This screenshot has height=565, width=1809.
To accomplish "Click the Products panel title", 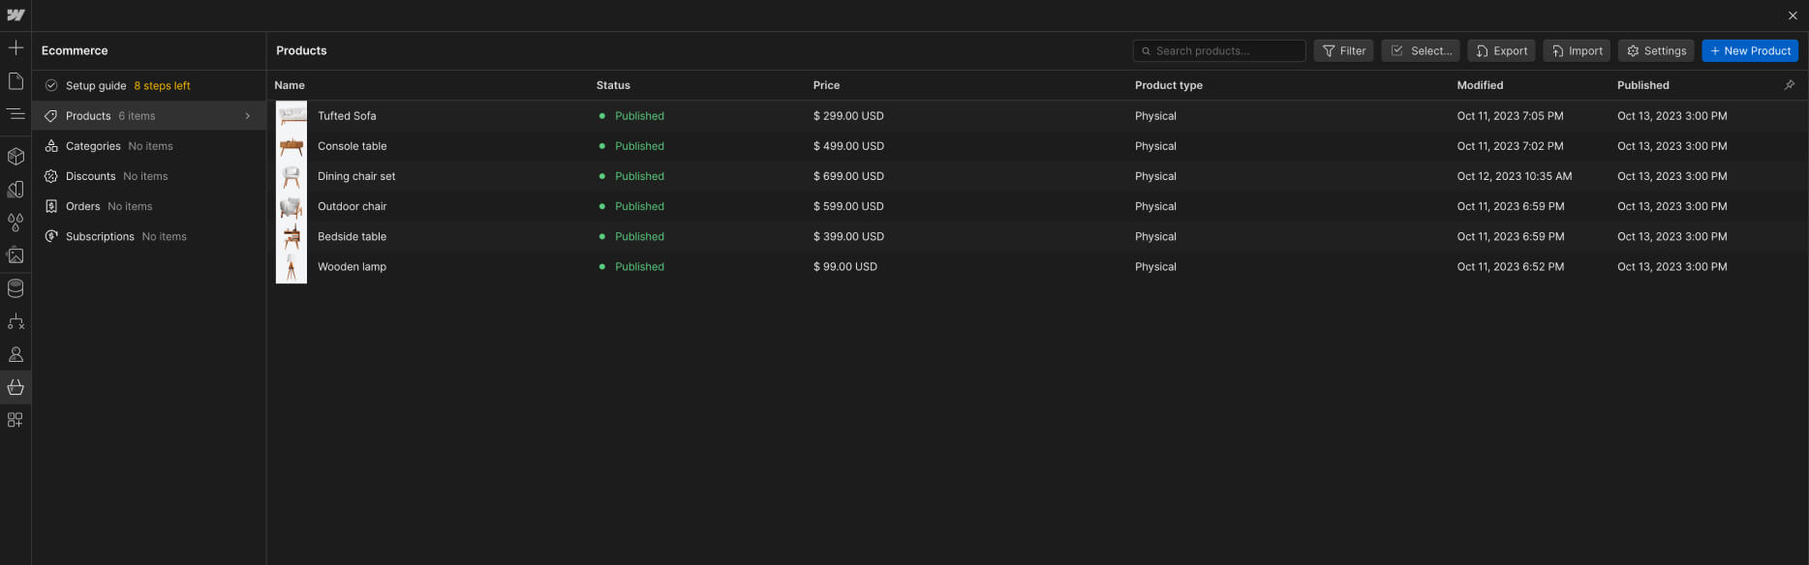I will pos(301,50).
